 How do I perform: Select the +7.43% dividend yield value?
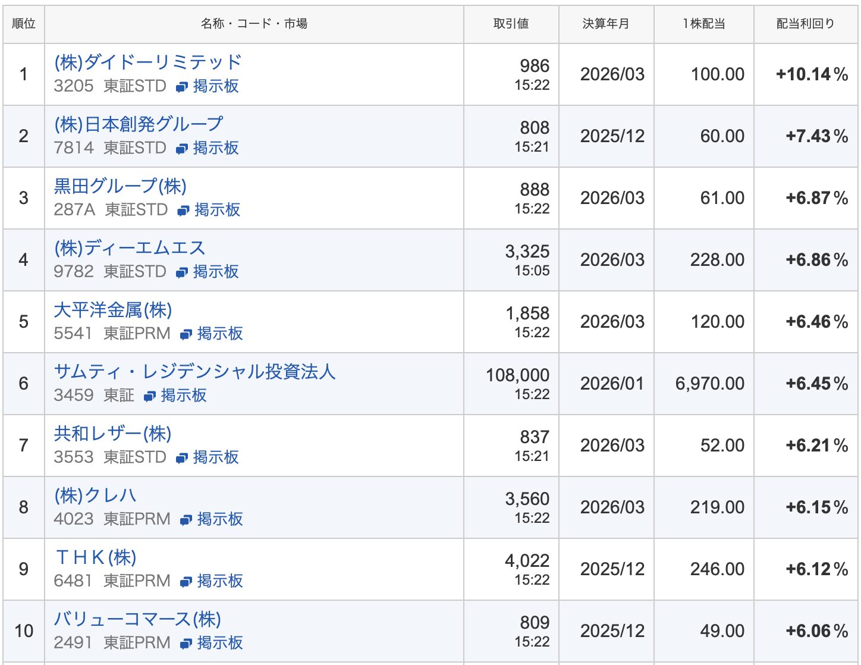pyautogui.click(x=817, y=136)
